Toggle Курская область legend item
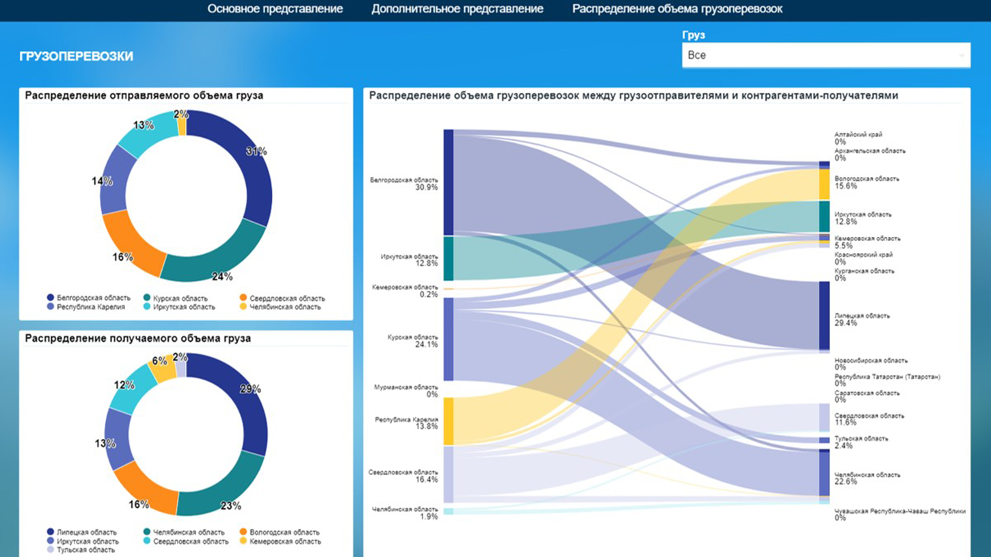 click(176, 298)
